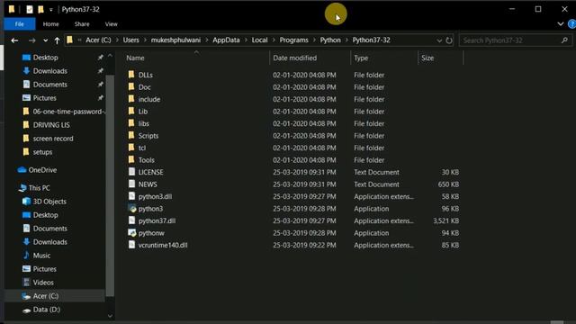576x324 pixels.
Task: Open the Share ribbon tab
Action: coord(82,24)
